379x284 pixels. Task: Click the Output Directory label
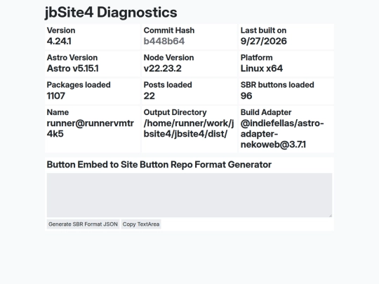[175, 112]
